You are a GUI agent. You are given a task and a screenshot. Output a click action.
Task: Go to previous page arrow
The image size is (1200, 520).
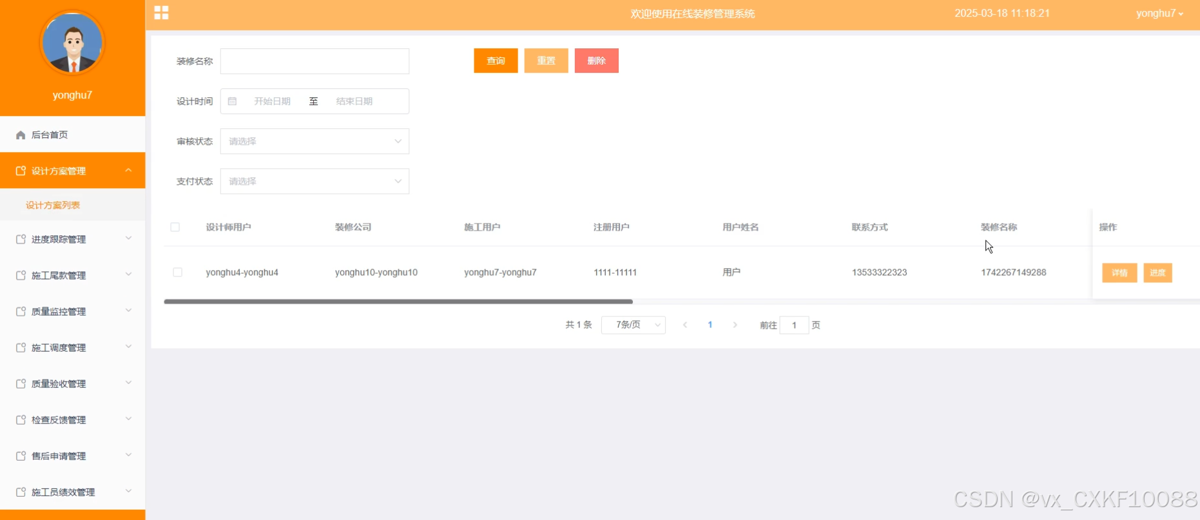point(685,325)
